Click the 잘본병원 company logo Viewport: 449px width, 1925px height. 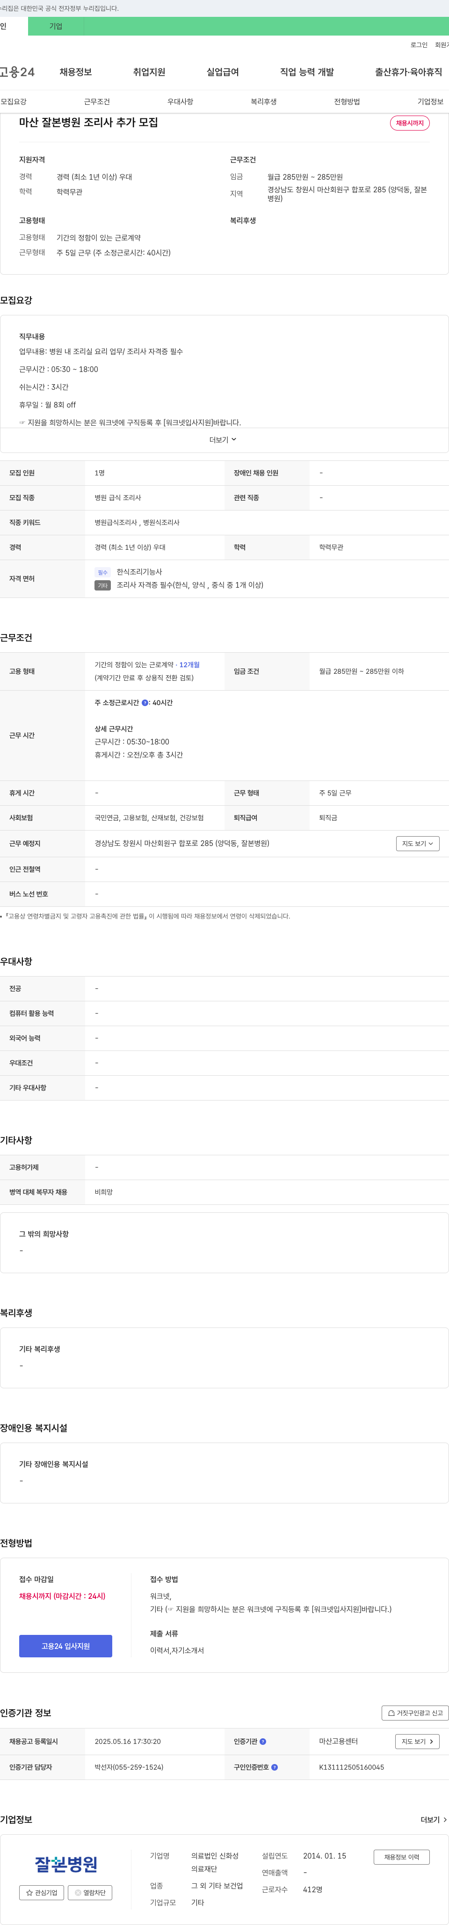pos(66,1864)
